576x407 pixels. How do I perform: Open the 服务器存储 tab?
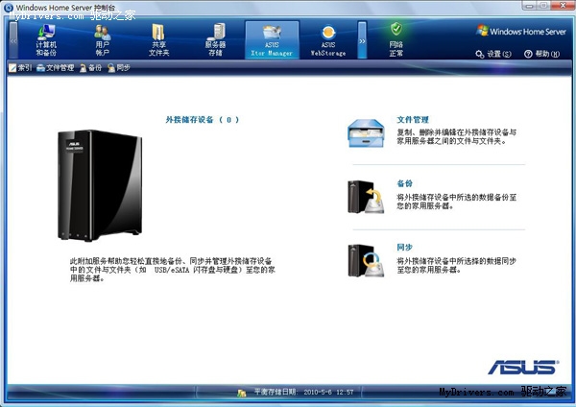tap(215, 40)
